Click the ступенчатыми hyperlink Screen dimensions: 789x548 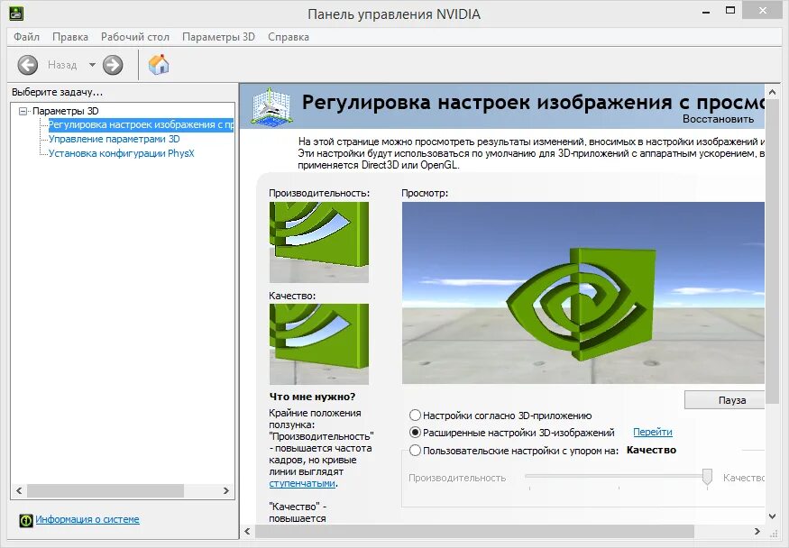pos(302,483)
